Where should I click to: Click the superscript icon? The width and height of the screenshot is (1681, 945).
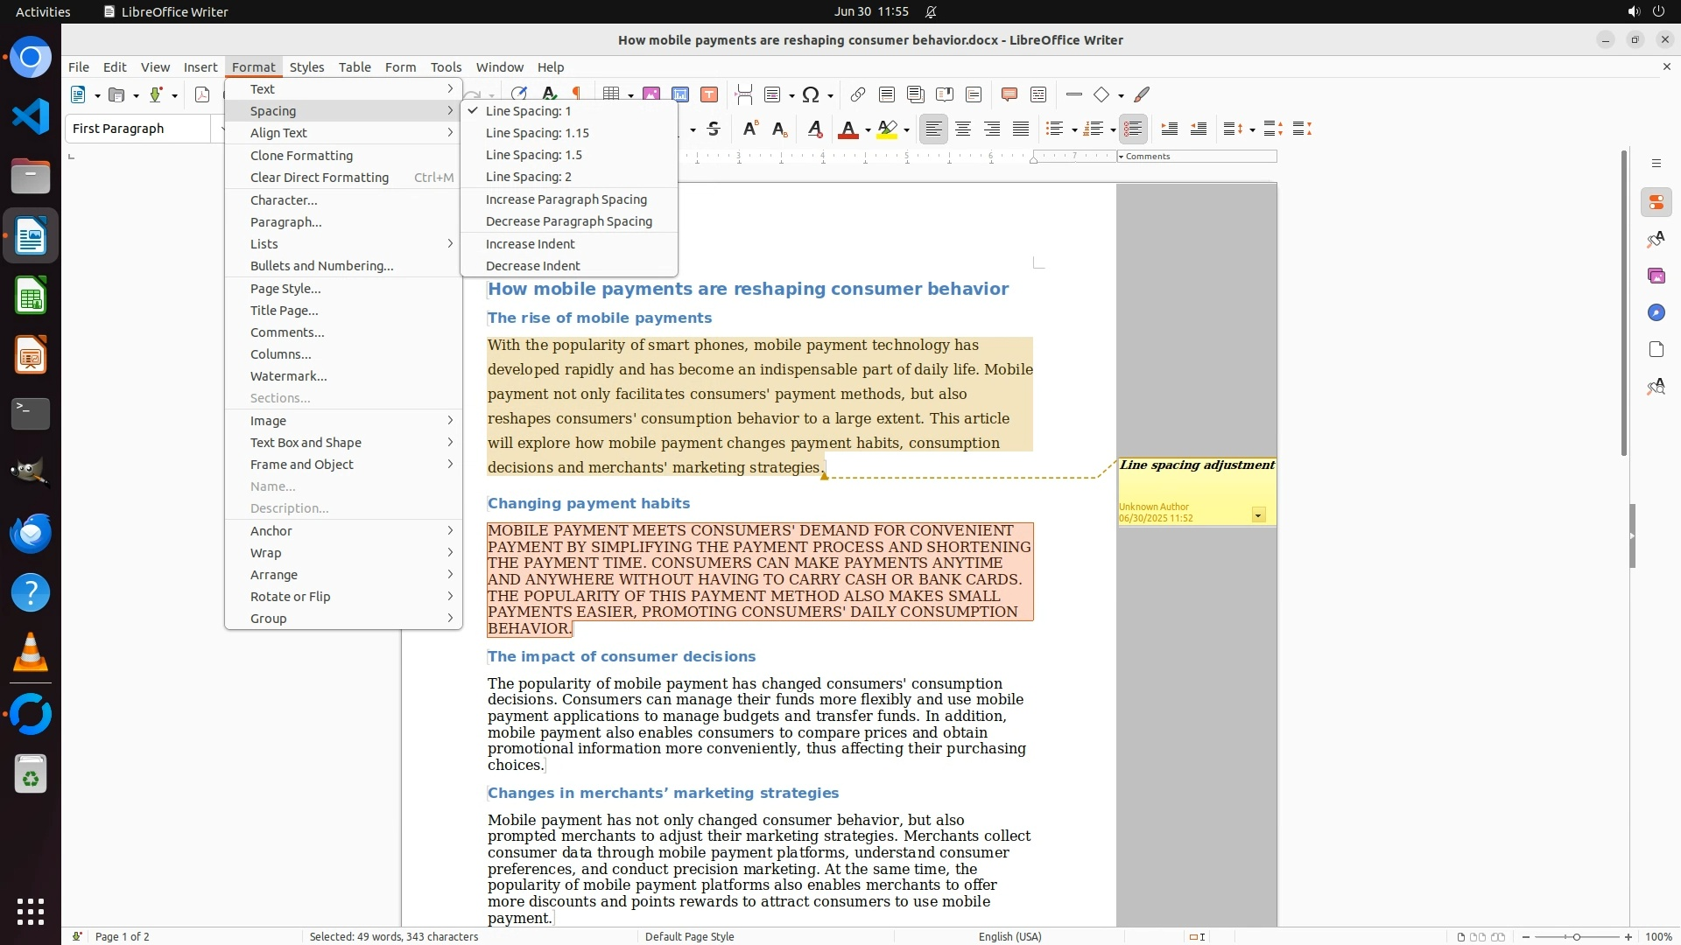[749, 129]
